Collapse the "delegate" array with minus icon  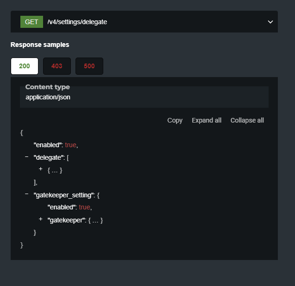point(27,157)
